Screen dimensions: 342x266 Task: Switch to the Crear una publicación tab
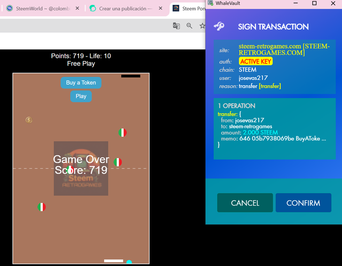click(126, 9)
